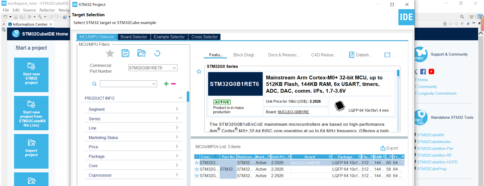The width and height of the screenshot is (484, 186).
Task: Click the MCU description pane scrollbar
Action: tap(398, 73)
